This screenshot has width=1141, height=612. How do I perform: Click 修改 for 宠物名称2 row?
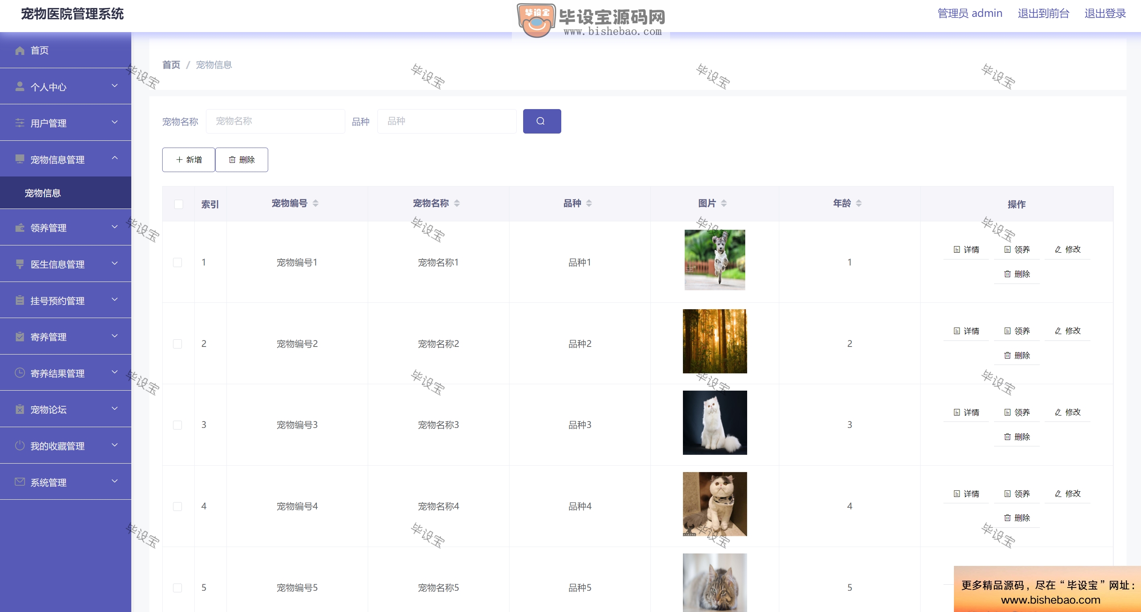1068,331
